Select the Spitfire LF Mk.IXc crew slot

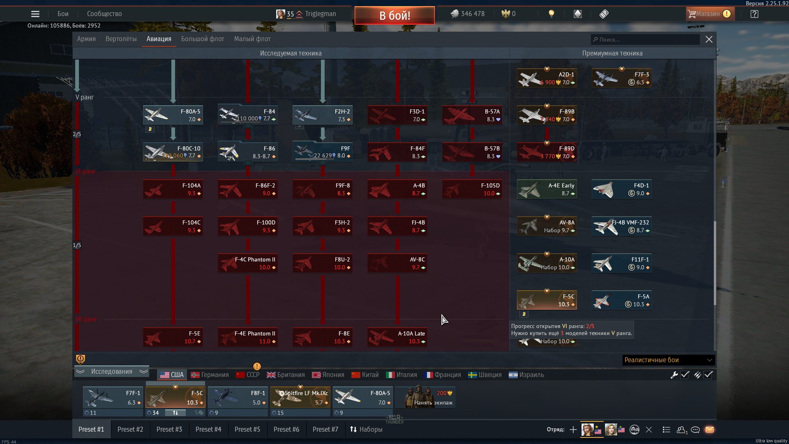pyautogui.click(x=300, y=397)
